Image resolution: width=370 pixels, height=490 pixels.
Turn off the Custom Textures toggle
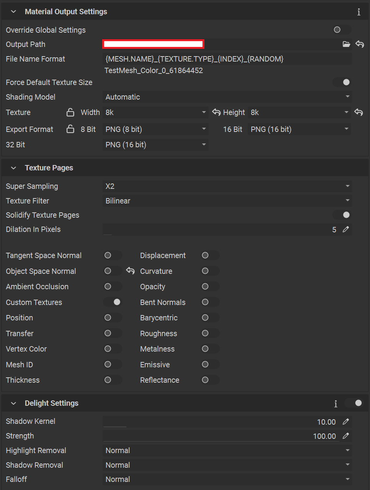[113, 302]
